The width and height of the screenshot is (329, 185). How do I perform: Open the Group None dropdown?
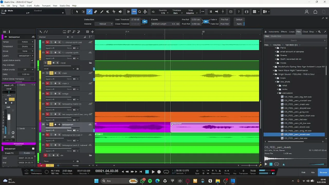pyautogui.click(x=26, y=51)
